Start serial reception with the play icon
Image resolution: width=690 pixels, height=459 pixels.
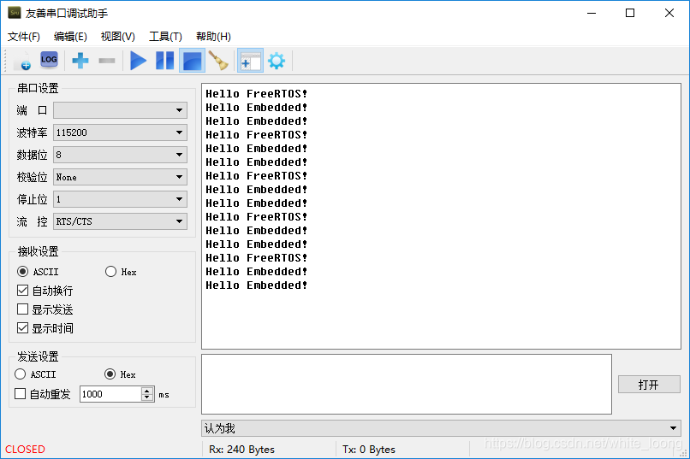[x=138, y=61]
